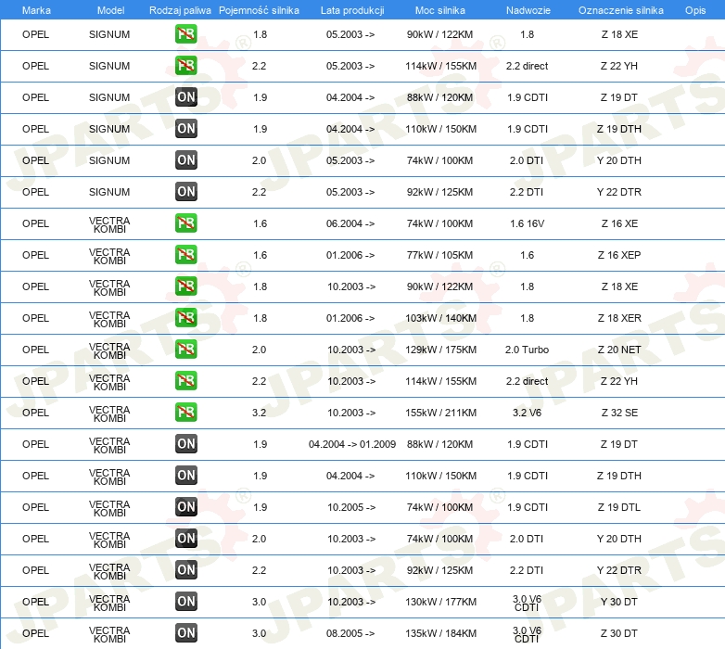Click VECTRA KOMBI model in Z 32 SE row
725x649 pixels.
click(x=109, y=414)
